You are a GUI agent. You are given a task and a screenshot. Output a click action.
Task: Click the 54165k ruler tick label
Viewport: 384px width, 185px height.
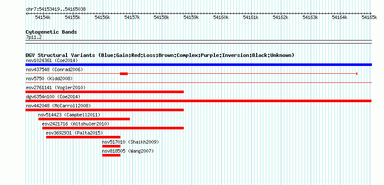pyautogui.click(x=370, y=17)
